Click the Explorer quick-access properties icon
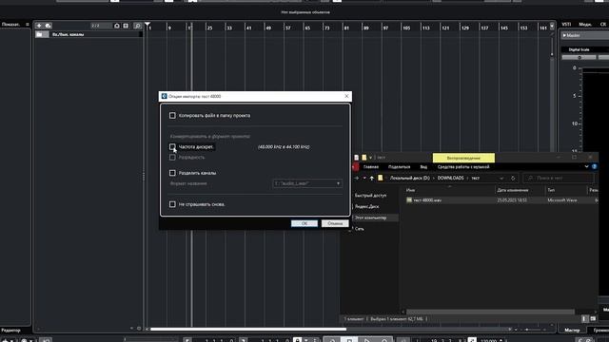Image resolution: width=609 pixels, height=342 pixels. click(357, 158)
